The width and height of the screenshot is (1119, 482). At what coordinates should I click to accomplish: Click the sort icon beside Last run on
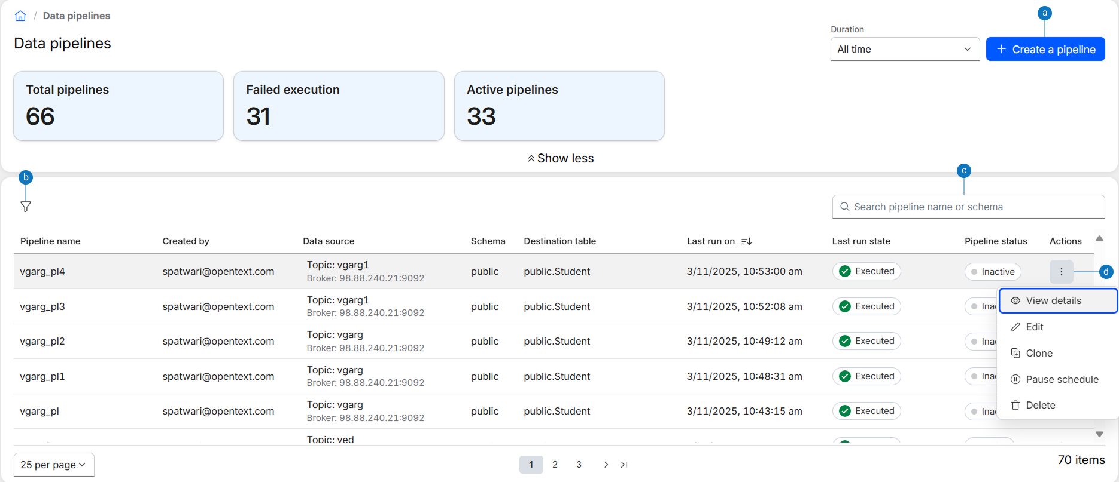(x=746, y=241)
